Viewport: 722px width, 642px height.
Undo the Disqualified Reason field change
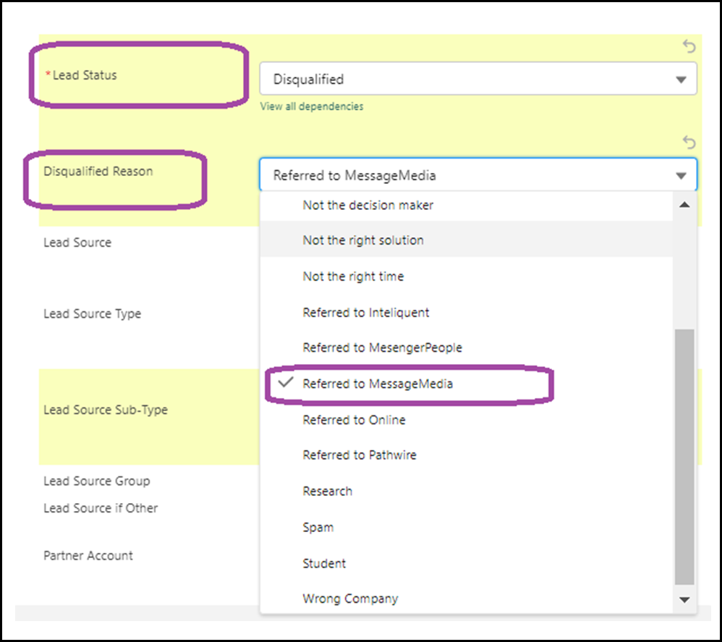pos(689,143)
